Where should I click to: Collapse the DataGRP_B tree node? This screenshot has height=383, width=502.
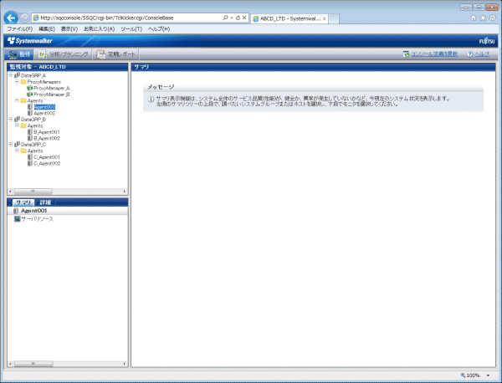click(11, 119)
